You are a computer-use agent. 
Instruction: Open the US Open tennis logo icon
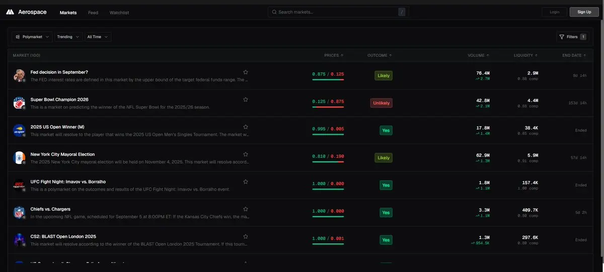pyautogui.click(x=19, y=130)
